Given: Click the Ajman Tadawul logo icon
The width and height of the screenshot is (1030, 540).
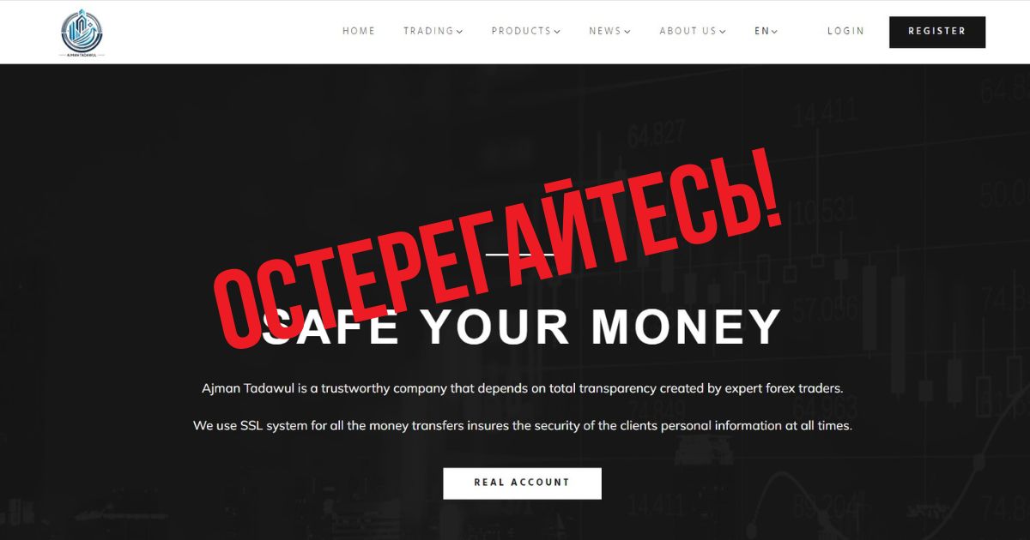Looking at the screenshot, I should (x=82, y=33).
